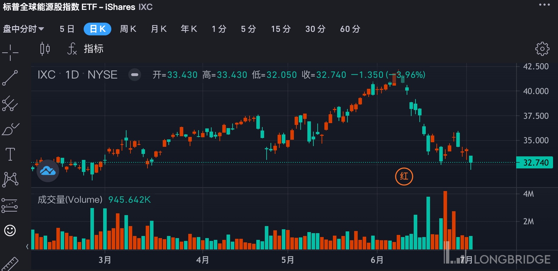Viewport: 558px width, 271px height.
Task: Switch to the 5日 timeframe
Action: [x=67, y=29]
